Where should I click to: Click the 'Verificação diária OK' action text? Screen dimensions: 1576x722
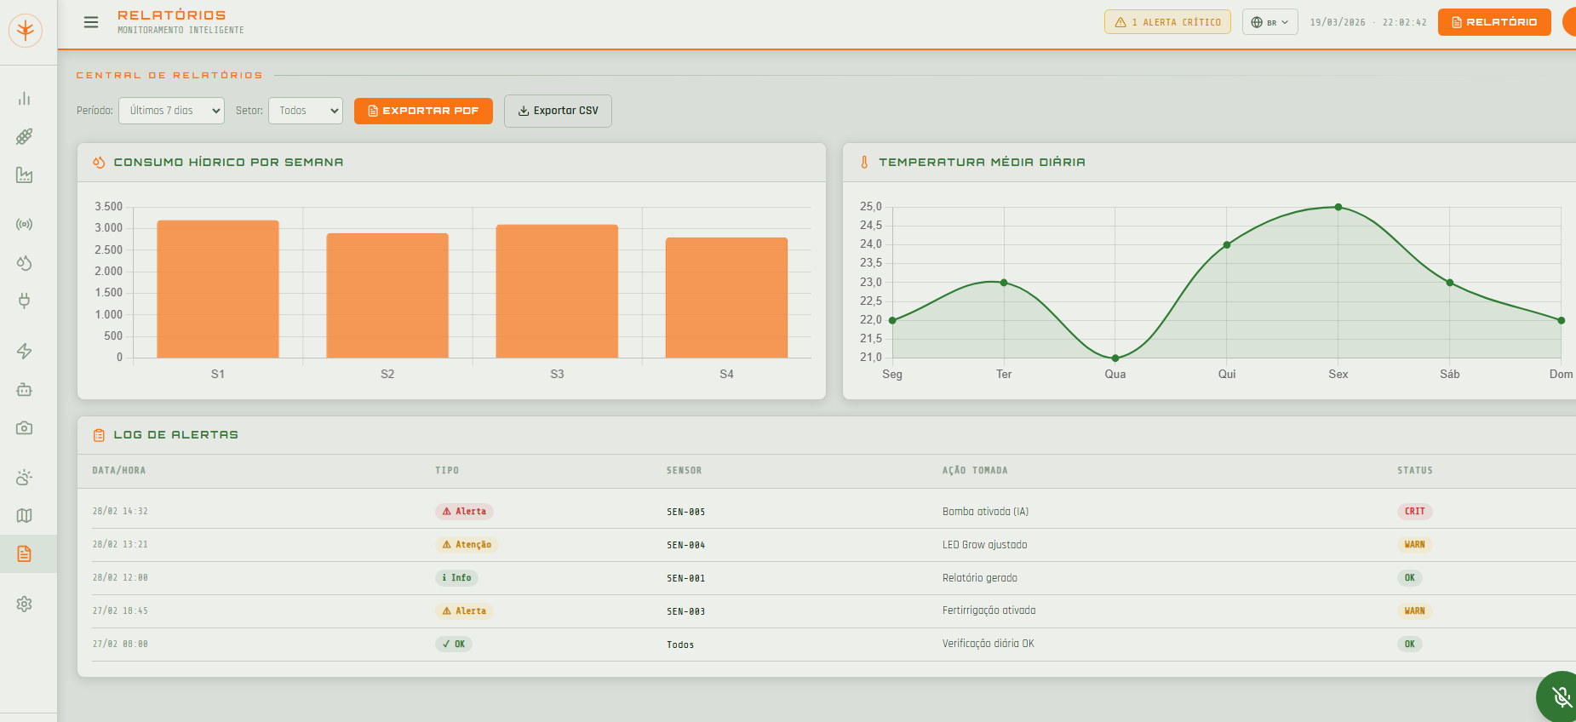click(988, 644)
